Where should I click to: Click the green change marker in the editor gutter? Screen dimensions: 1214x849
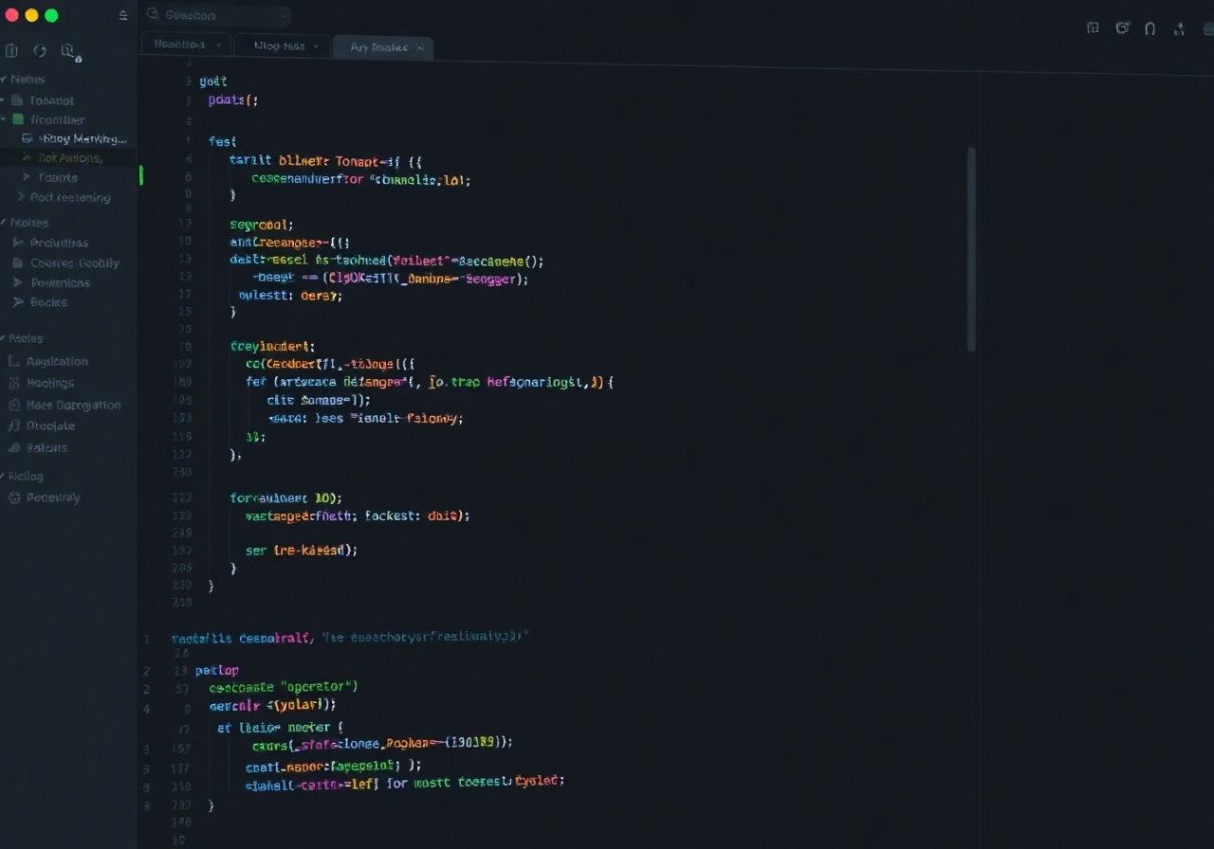141,175
